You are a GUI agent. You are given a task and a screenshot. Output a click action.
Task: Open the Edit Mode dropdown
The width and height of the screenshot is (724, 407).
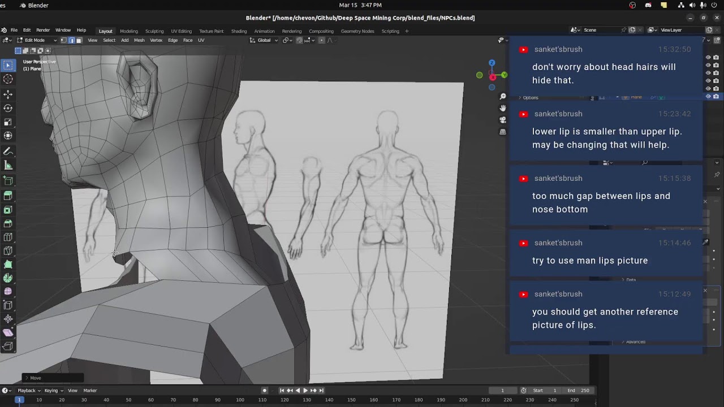37,40
